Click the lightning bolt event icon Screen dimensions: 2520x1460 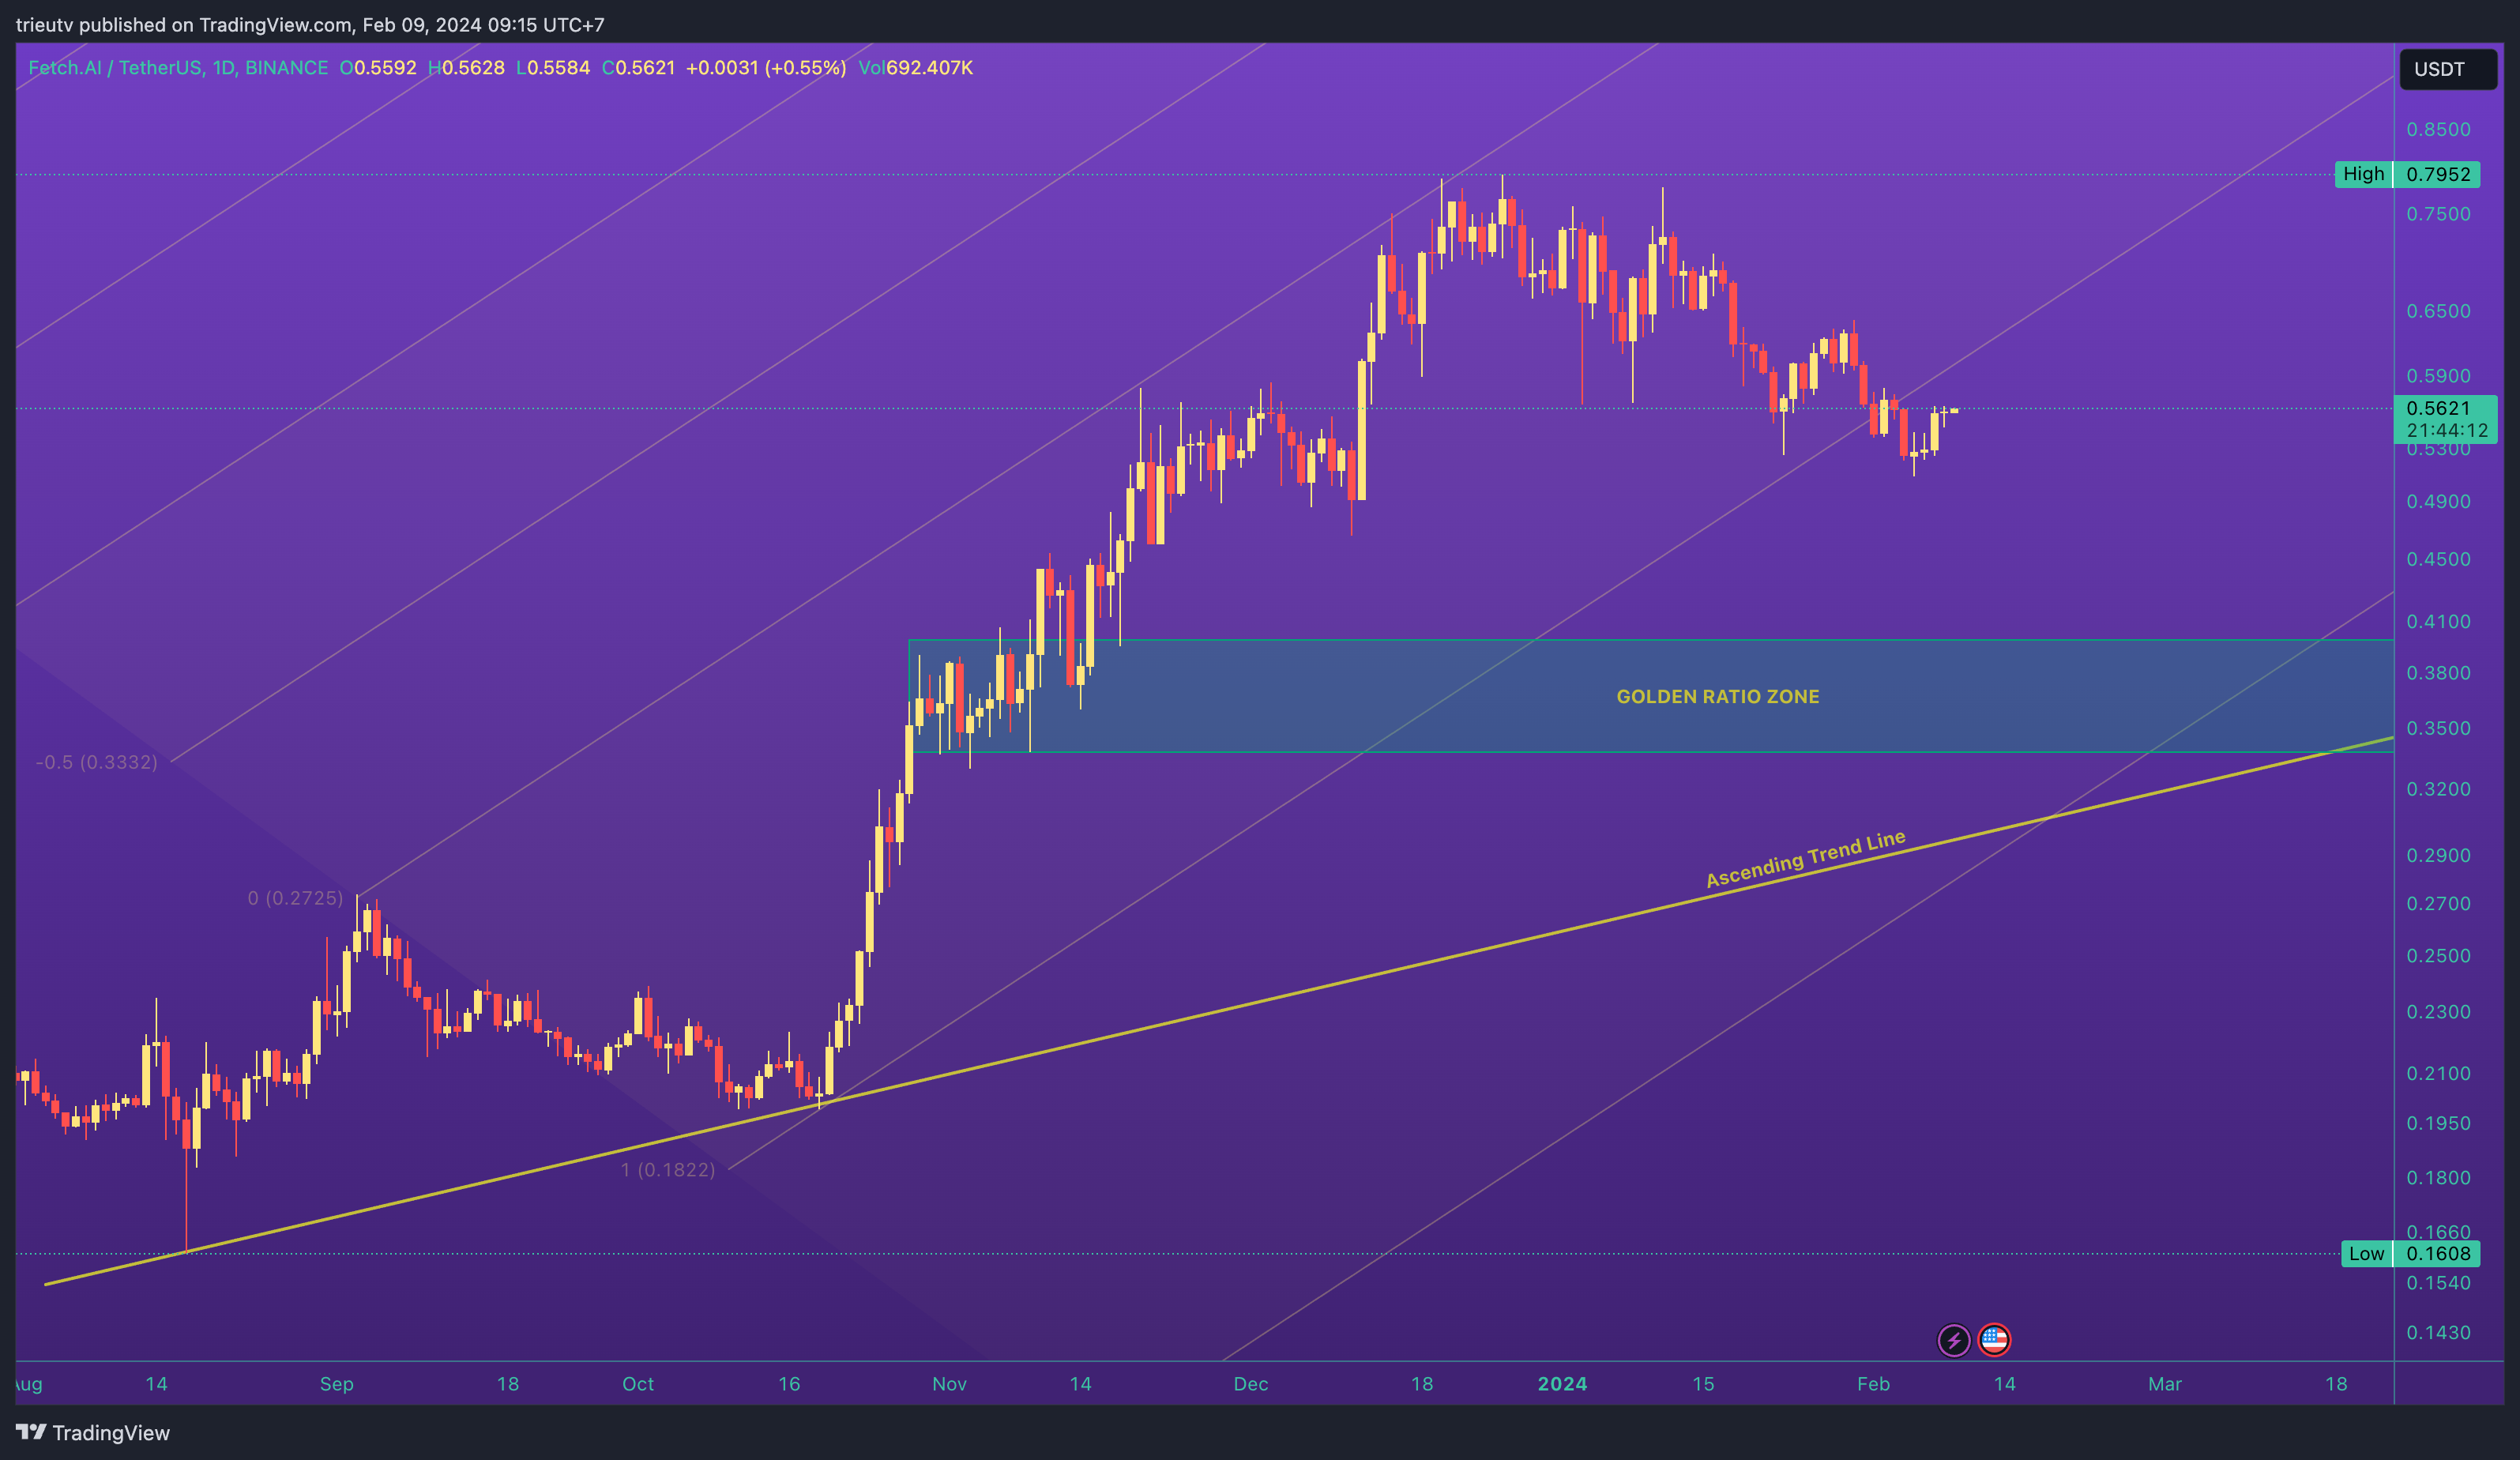click(x=1954, y=1340)
